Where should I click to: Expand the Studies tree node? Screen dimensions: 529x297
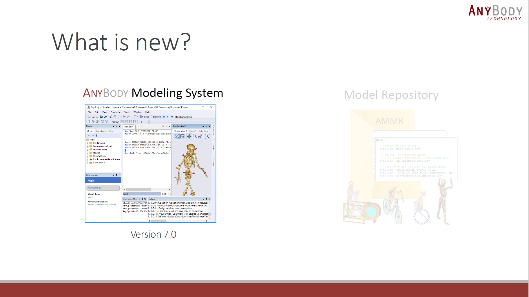[x=87, y=153]
